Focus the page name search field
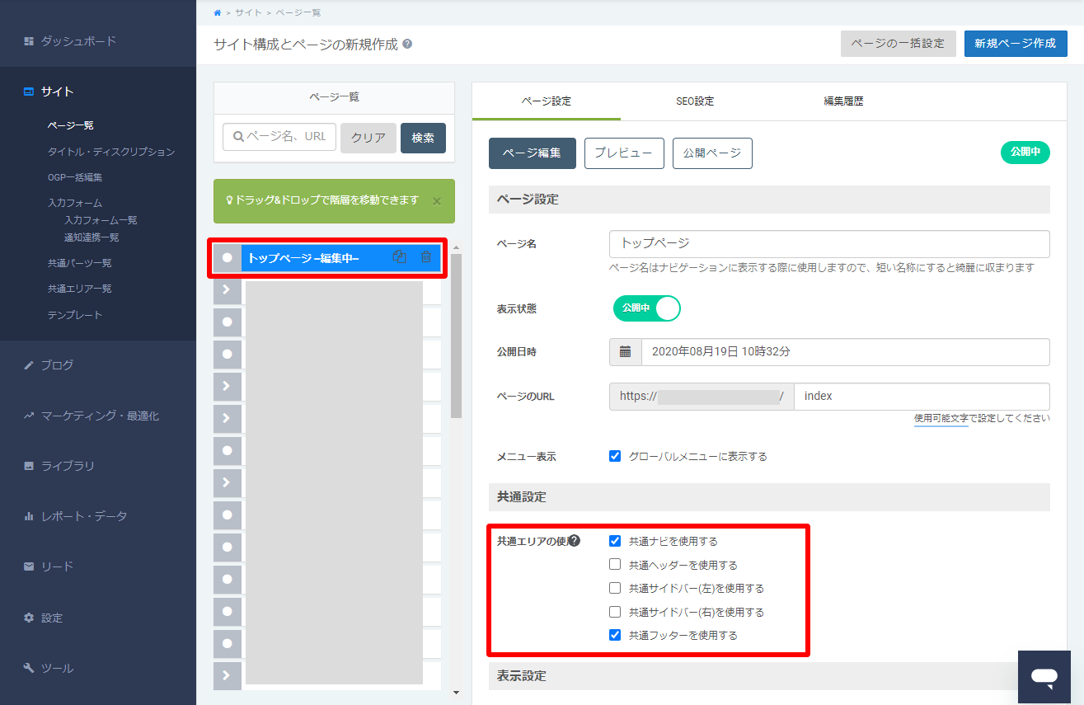1084x705 pixels. (279, 137)
